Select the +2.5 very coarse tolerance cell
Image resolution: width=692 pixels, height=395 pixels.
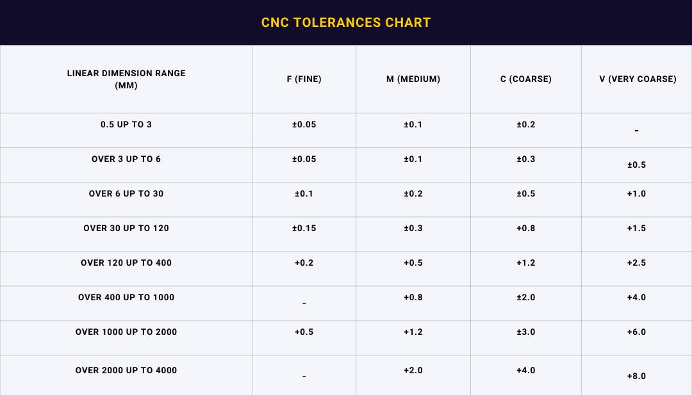(636, 263)
